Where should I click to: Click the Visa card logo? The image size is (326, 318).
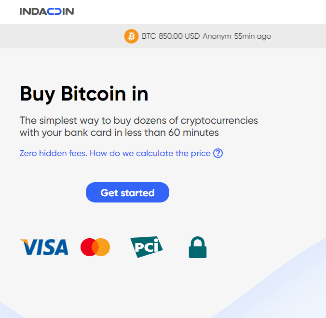coord(44,247)
